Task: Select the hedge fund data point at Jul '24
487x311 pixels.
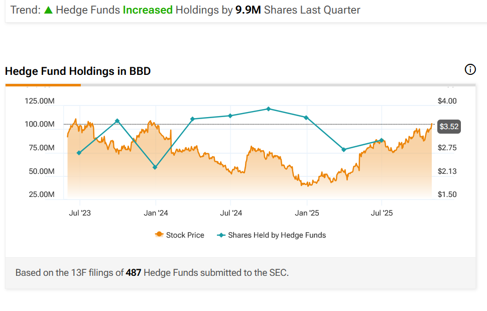Action: point(230,116)
